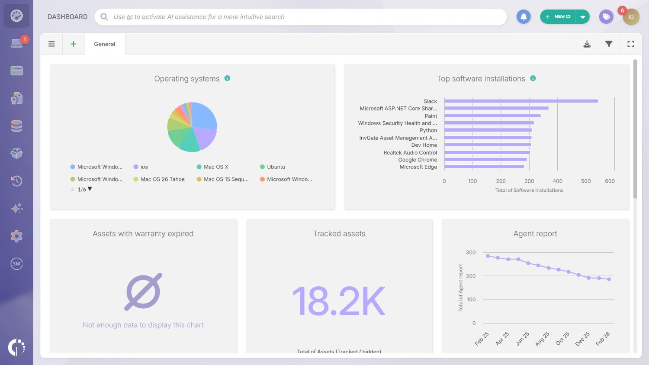Open dashboard filters with the funnel icon
This screenshot has width=649, height=365.
coord(609,44)
